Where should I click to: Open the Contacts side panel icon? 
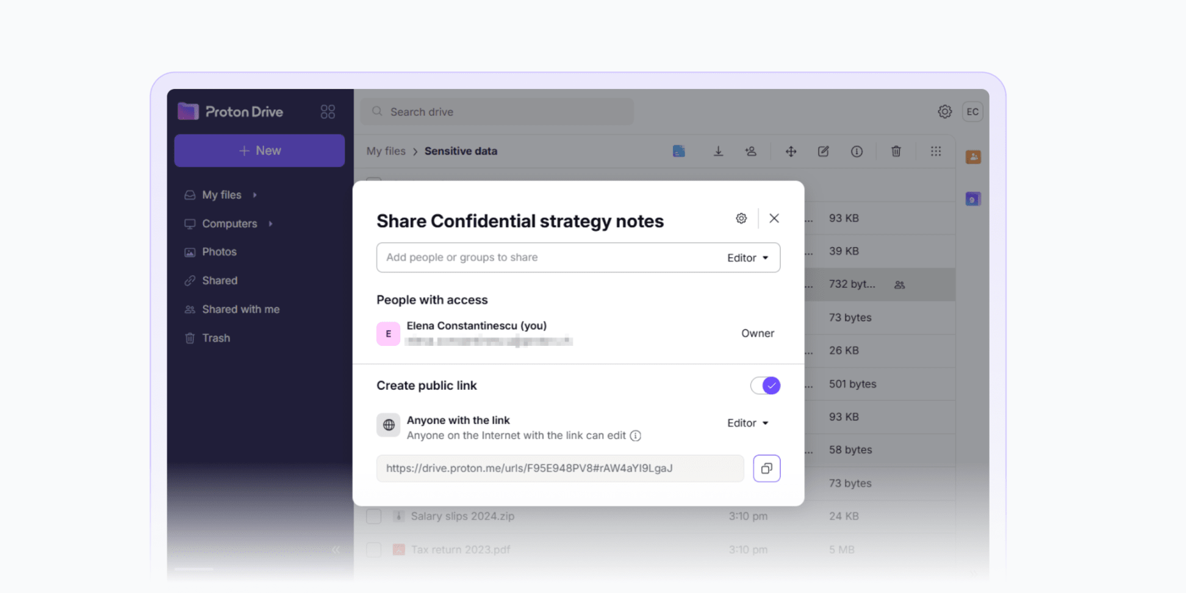tap(973, 157)
